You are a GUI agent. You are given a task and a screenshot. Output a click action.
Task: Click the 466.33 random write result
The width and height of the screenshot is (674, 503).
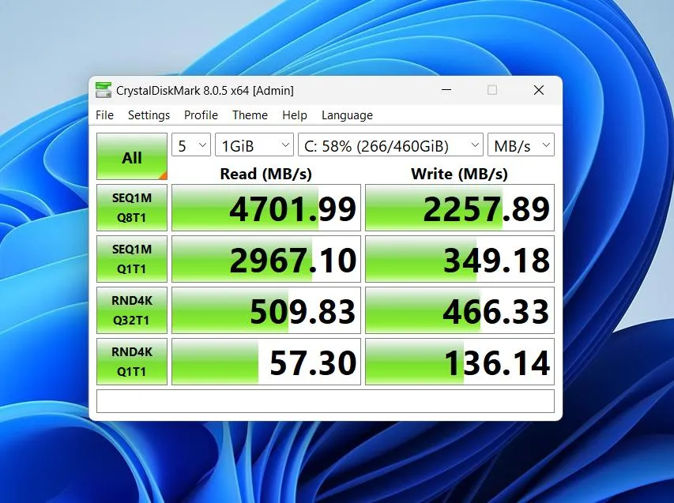pyautogui.click(x=460, y=310)
